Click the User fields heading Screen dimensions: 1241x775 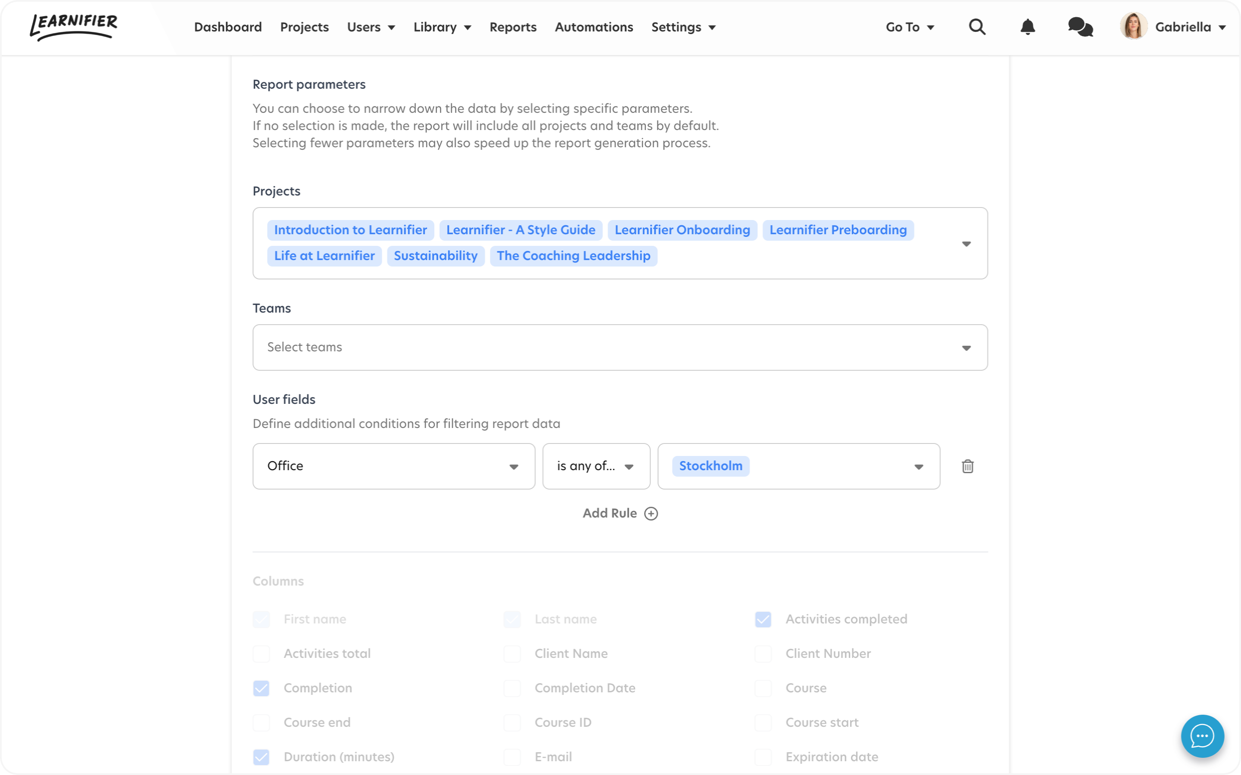(284, 399)
